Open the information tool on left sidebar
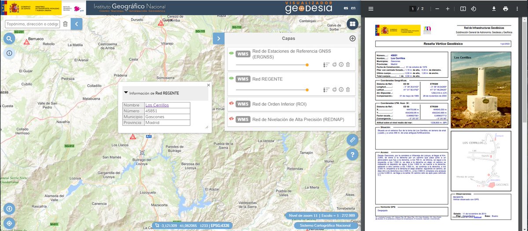This screenshot has height=231, width=528. click(9, 53)
